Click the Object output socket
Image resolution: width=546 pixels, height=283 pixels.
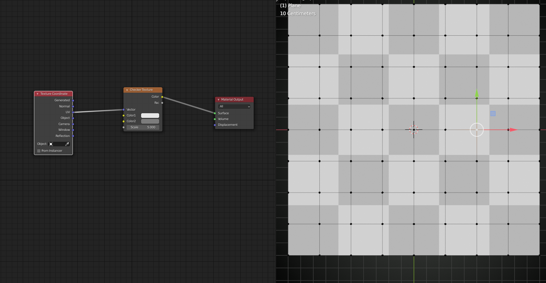point(73,118)
